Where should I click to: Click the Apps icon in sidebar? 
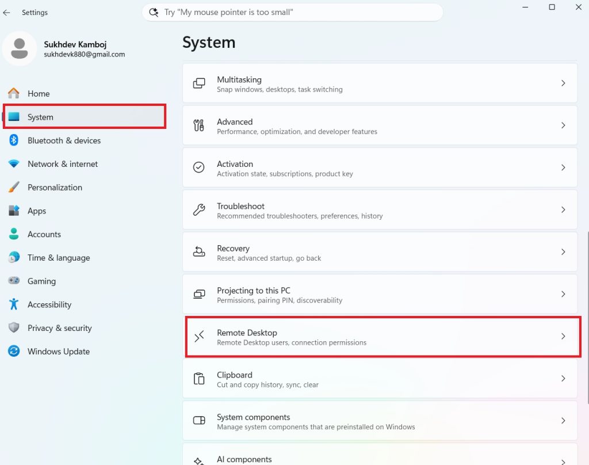[14, 211]
